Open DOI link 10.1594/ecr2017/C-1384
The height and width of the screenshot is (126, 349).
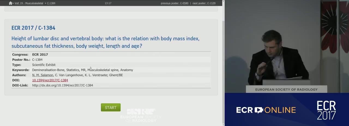tap(50, 80)
